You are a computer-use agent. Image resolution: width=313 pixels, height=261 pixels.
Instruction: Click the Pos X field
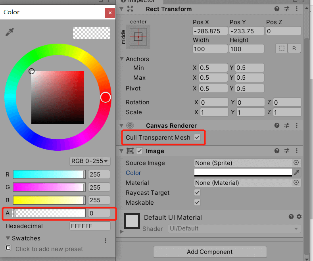click(210, 31)
